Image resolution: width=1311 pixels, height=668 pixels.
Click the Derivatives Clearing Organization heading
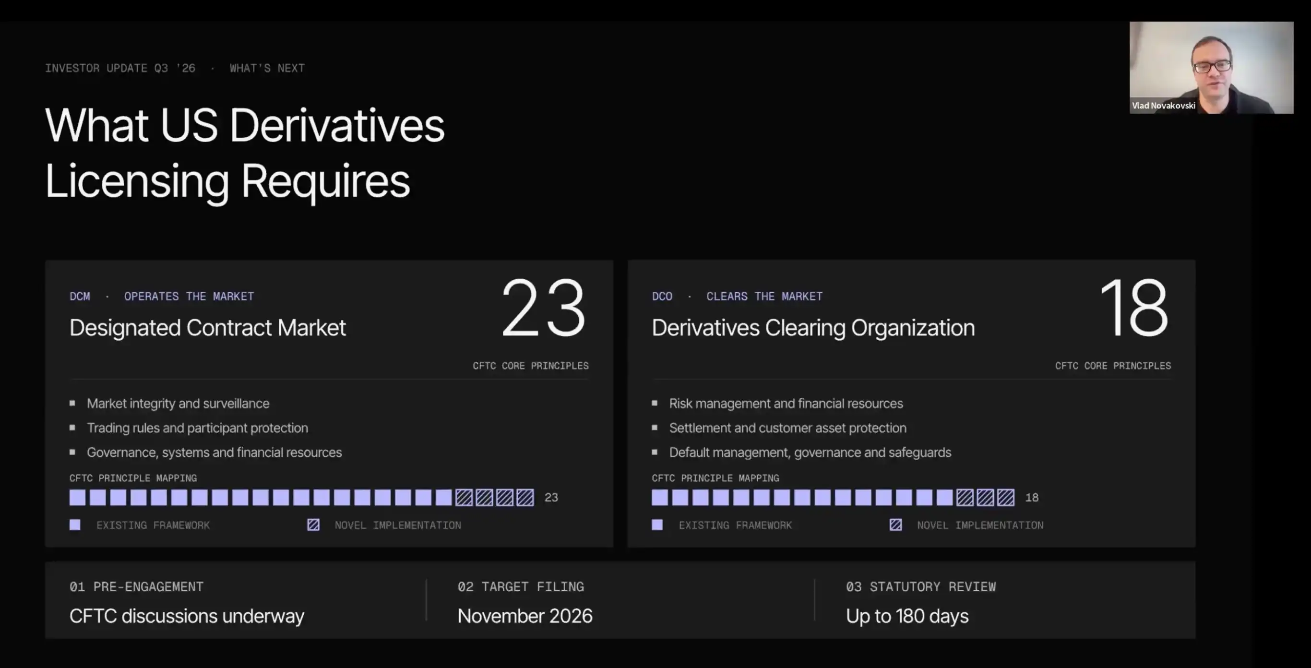pos(813,328)
